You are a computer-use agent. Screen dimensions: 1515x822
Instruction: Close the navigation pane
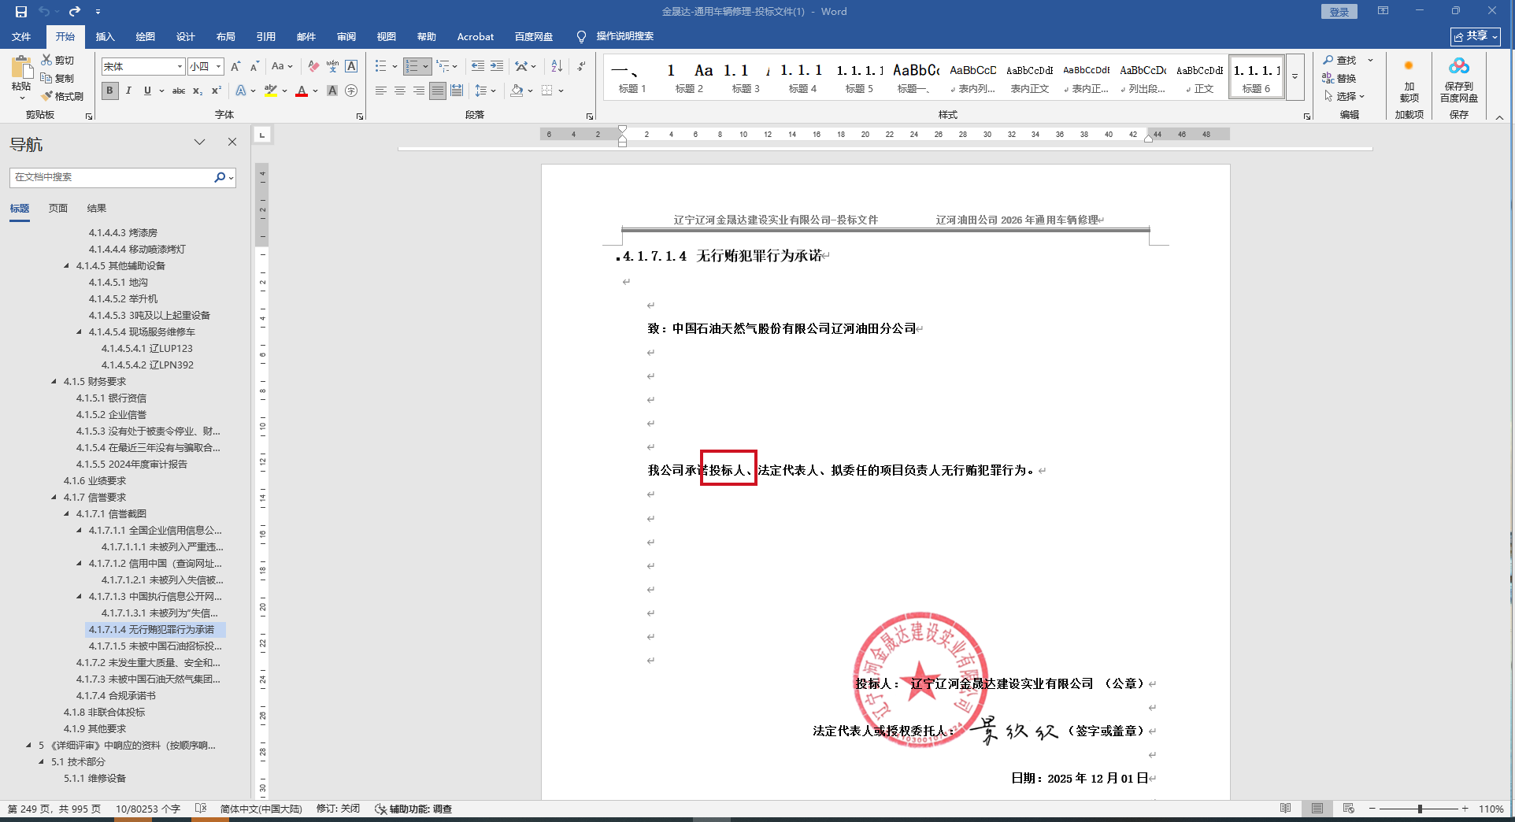232,143
